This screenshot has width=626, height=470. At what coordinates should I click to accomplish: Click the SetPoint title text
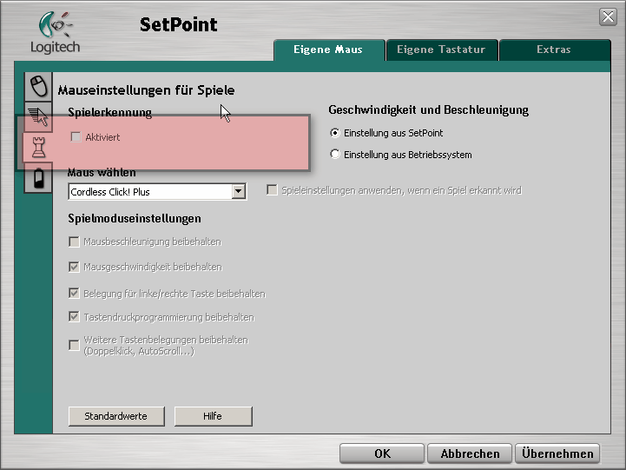point(179,24)
